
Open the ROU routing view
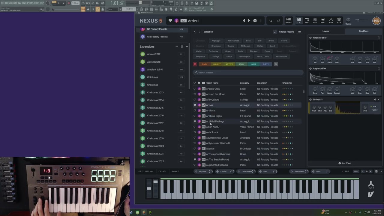pos(307,20)
